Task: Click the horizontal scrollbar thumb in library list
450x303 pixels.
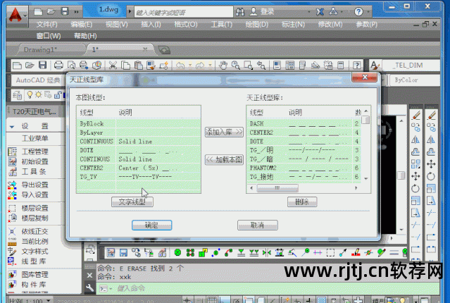Action: tap(277, 188)
